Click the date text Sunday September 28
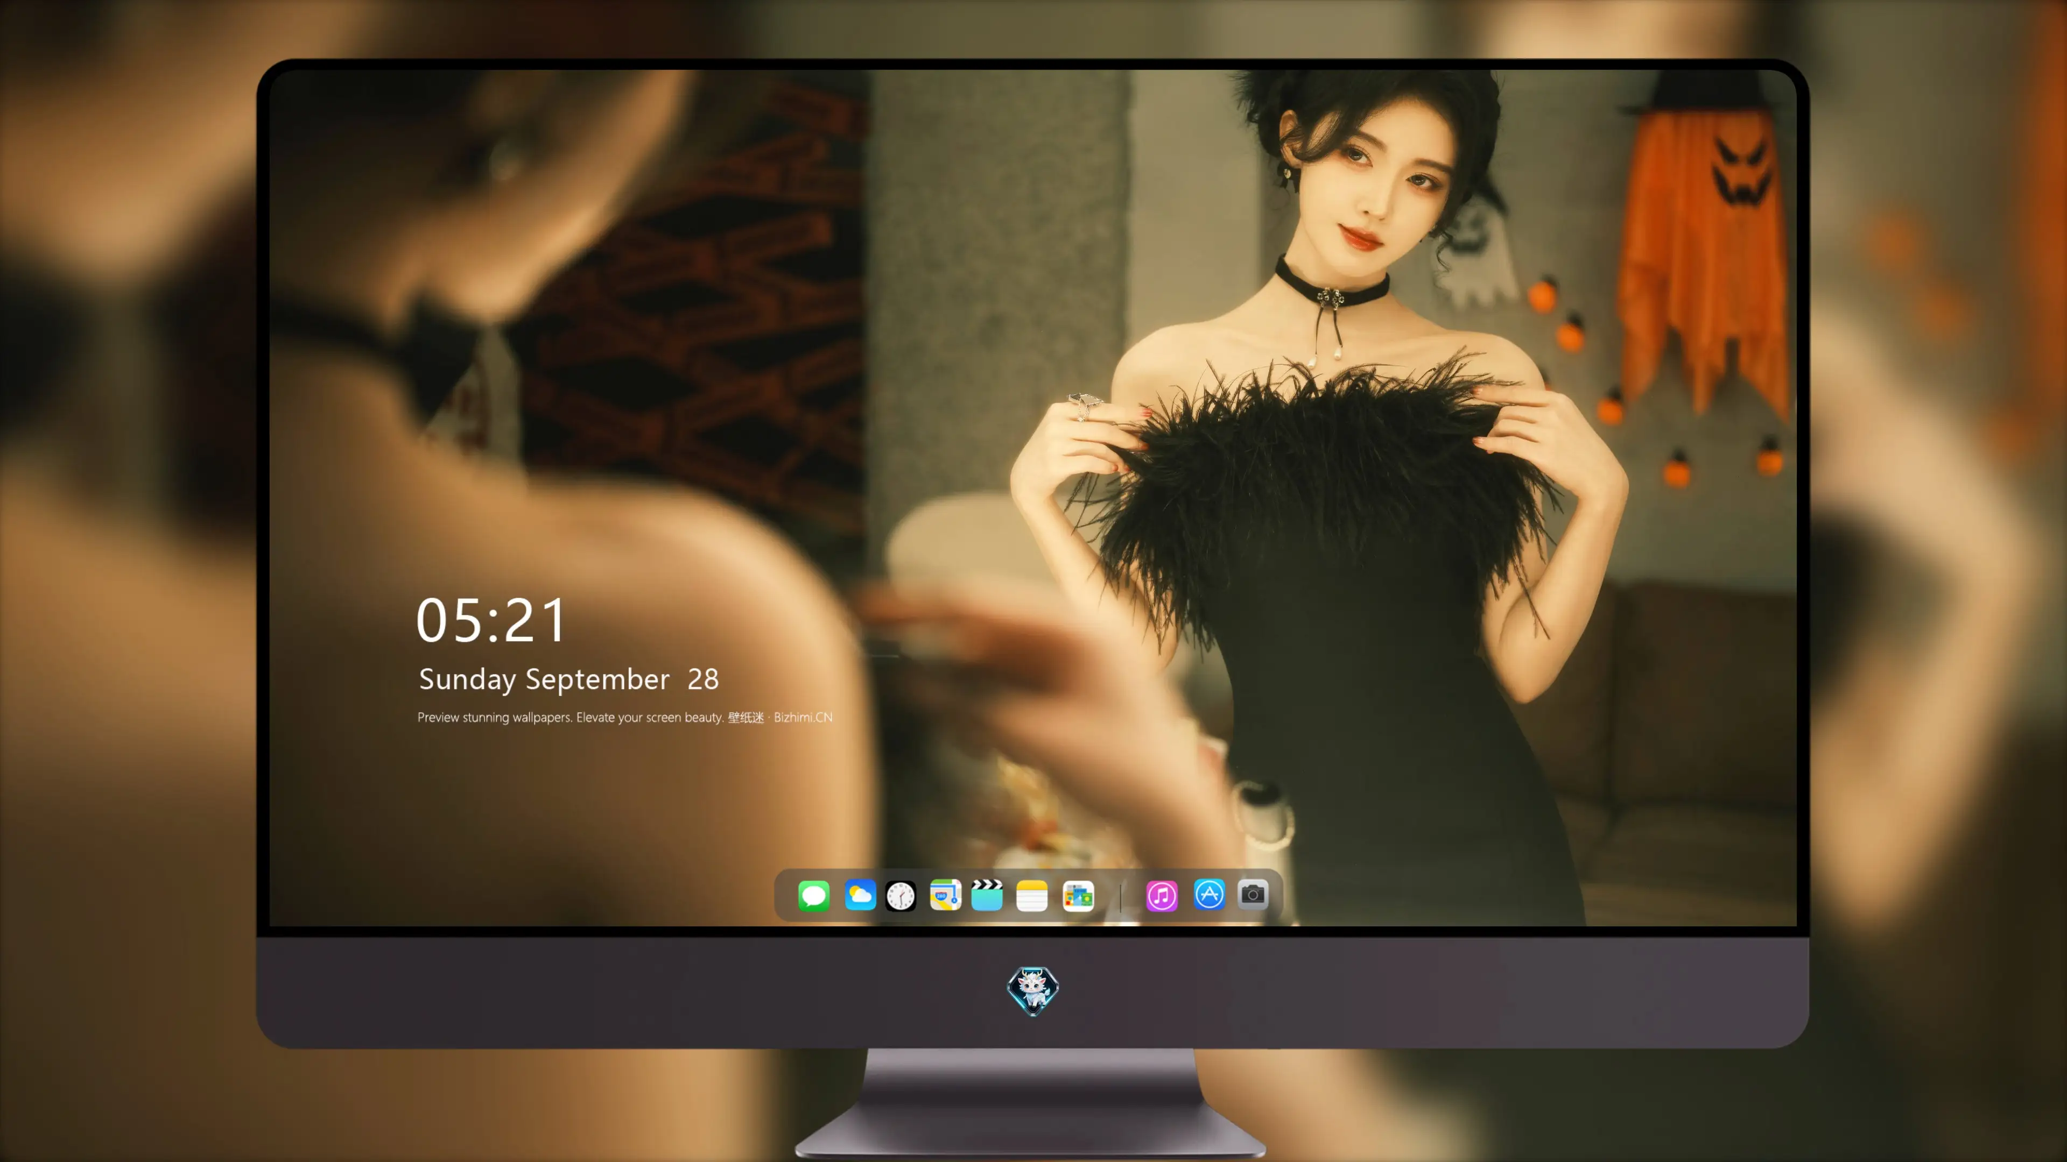2067x1162 pixels. (x=568, y=680)
